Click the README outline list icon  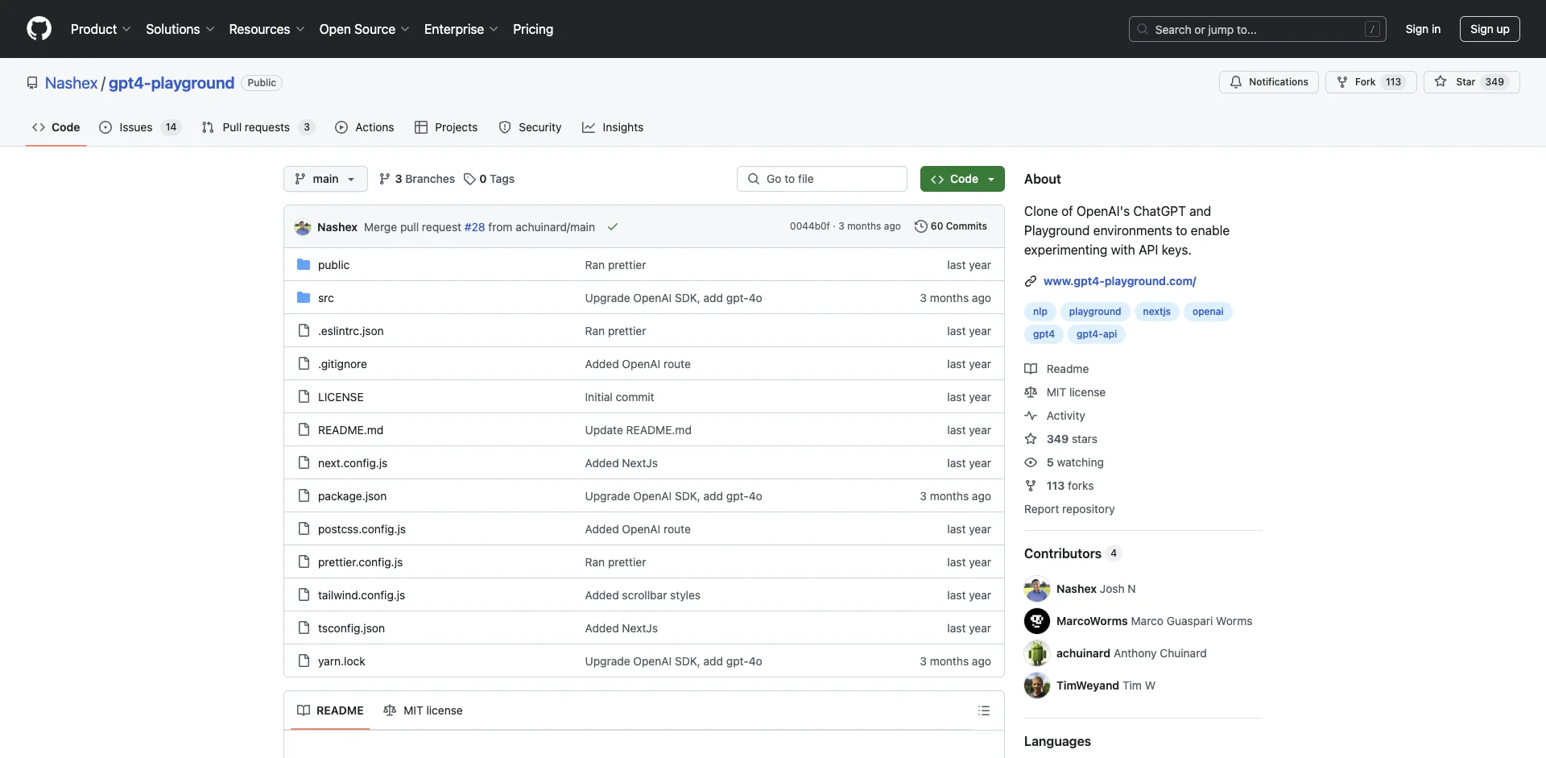coord(984,710)
